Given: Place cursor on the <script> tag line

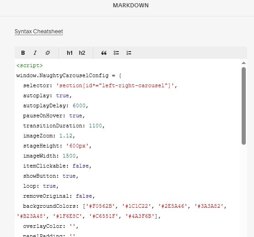Looking at the screenshot, I should point(30,65).
